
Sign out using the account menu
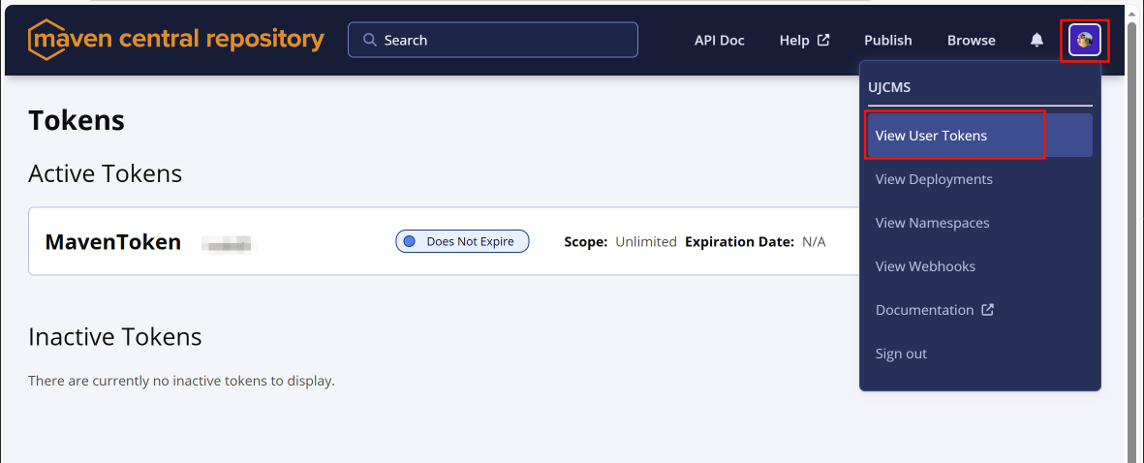click(x=901, y=354)
